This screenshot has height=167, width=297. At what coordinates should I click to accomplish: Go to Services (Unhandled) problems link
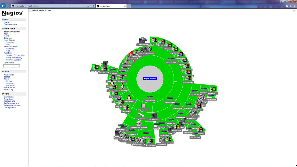[15, 55]
